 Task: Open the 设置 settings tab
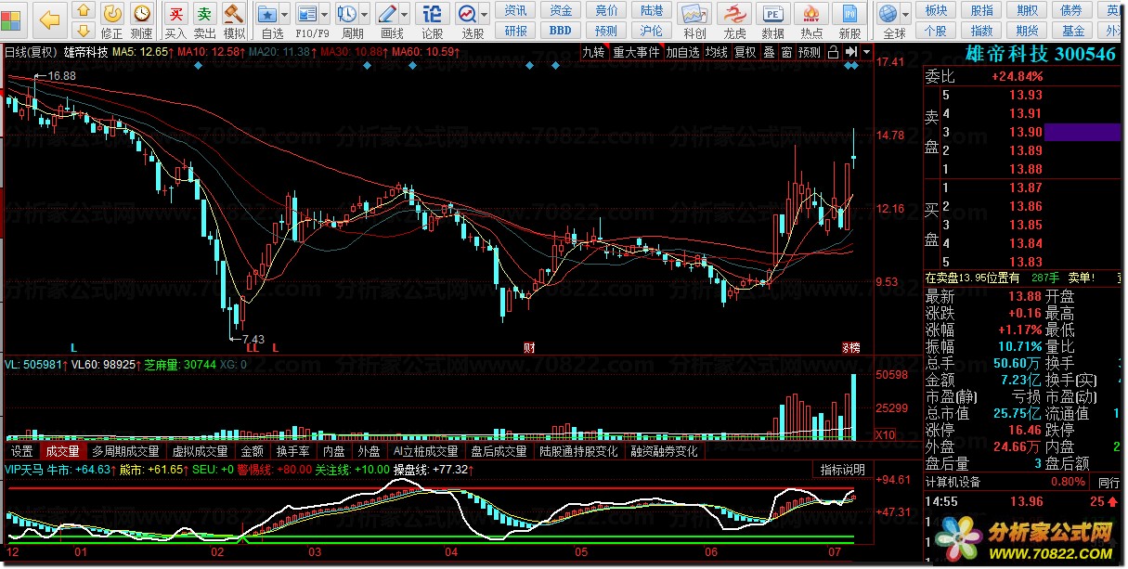click(21, 451)
